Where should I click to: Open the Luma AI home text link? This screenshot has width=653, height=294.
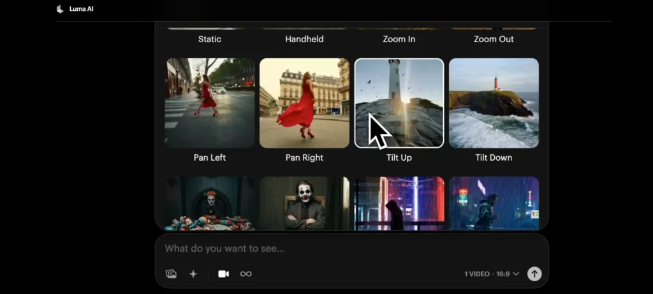81,9
